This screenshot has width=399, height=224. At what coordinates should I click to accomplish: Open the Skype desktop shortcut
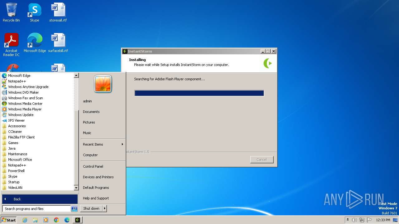tap(35, 12)
